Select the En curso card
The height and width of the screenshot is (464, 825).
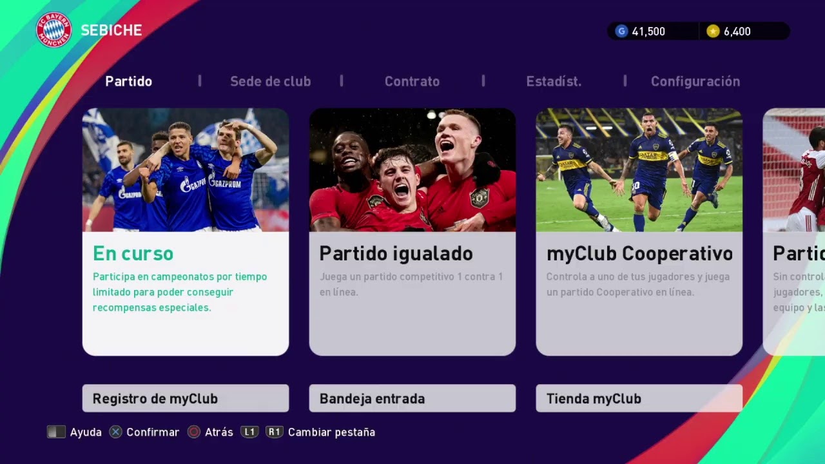tap(186, 232)
